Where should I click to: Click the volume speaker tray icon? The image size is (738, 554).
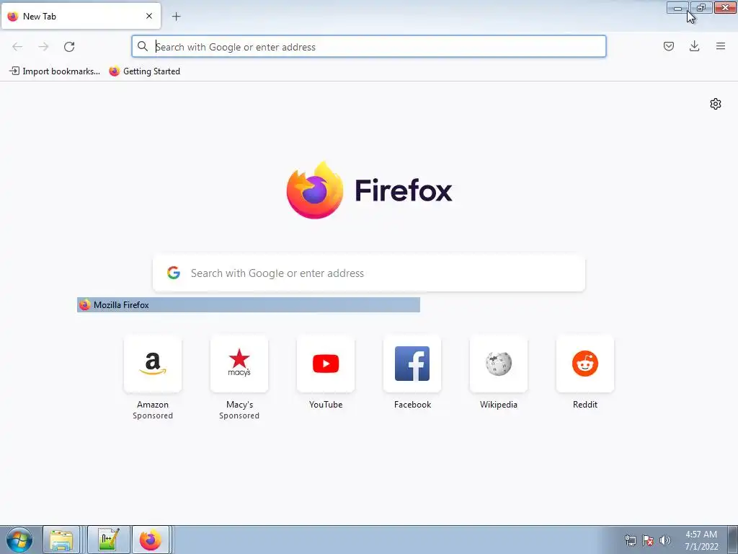(x=664, y=540)
